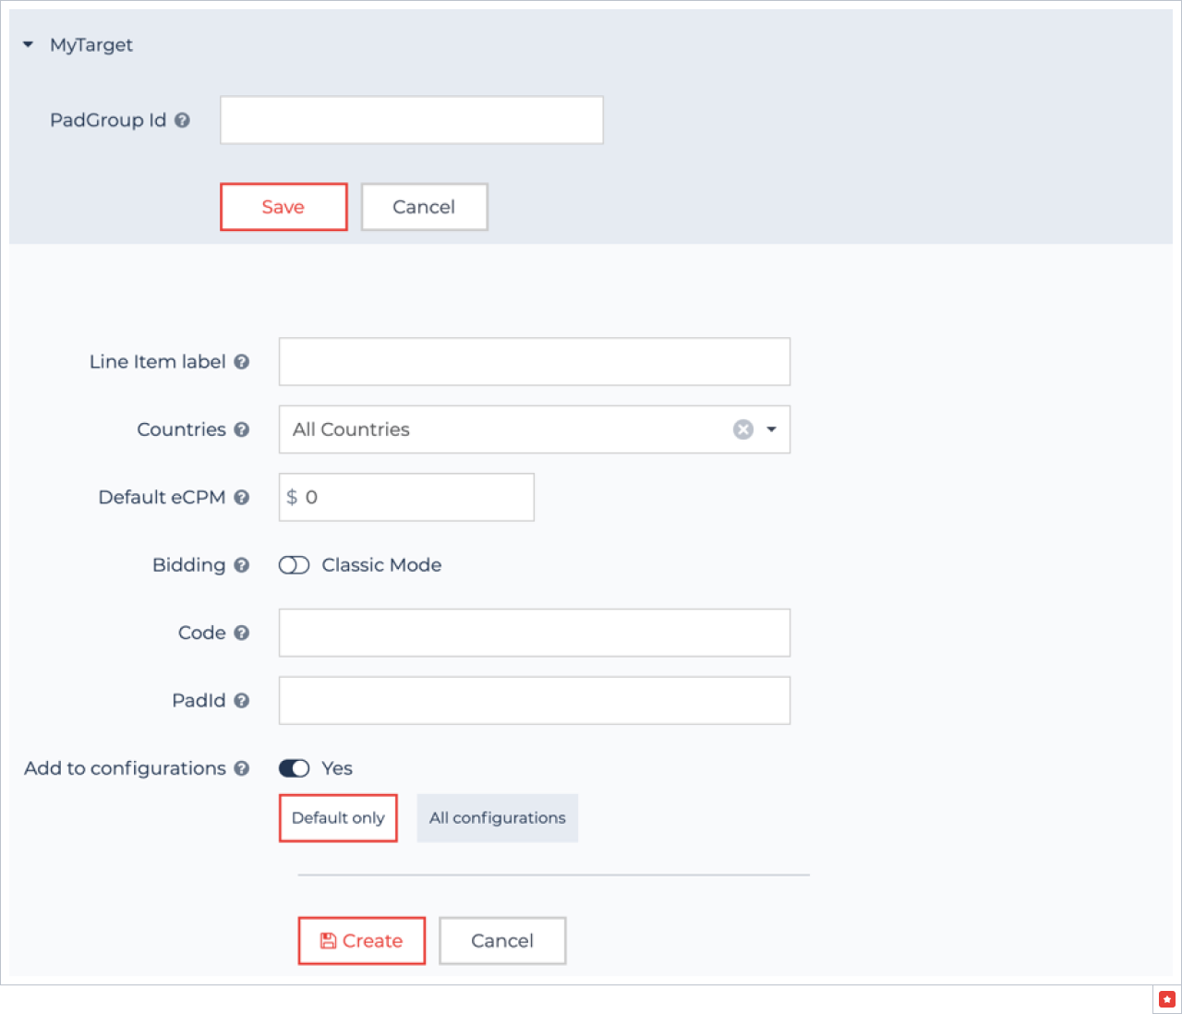This screenshot has height=1014, width=1182.
Task: Turn off Add to configurations switch
Action: [x=294, y=768]
